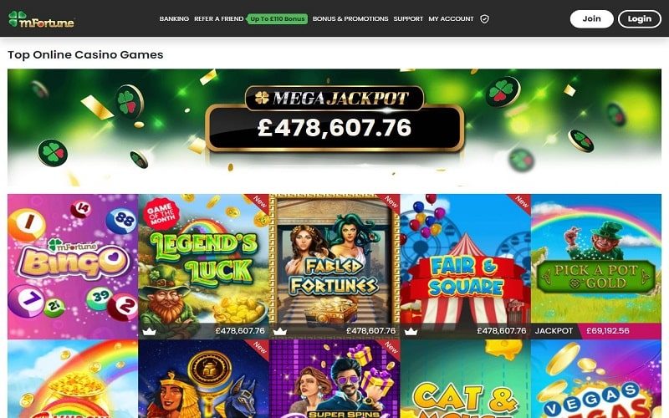The image size is (669, 418).
Task: Click the Game of the Month badge
Action: [161, 213]
